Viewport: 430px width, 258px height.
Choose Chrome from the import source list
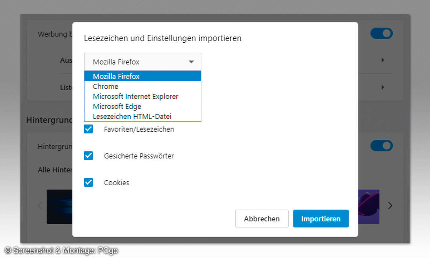click(x=143, y=86)
